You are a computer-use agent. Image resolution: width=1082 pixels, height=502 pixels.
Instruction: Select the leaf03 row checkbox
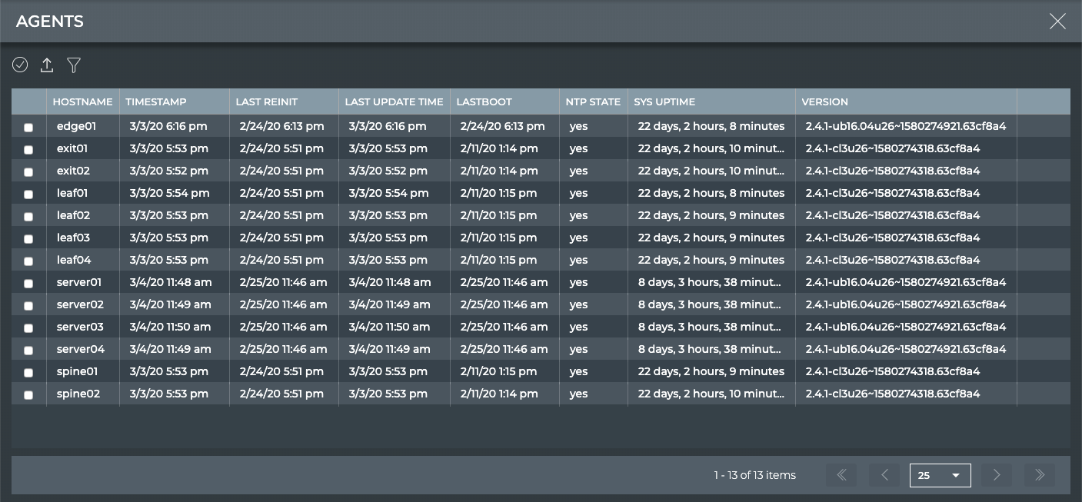(28, 238)
